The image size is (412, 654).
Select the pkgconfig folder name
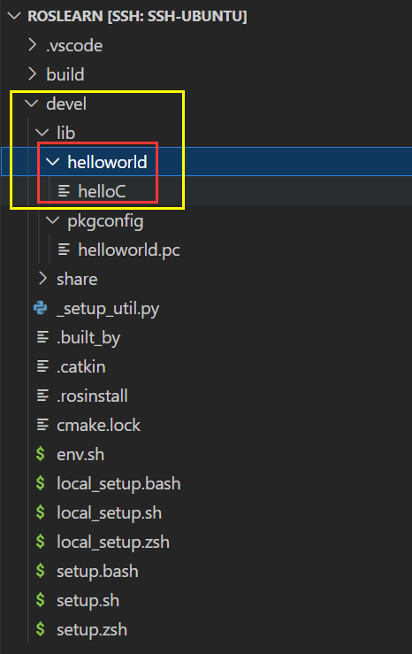[x=105, y=221]
